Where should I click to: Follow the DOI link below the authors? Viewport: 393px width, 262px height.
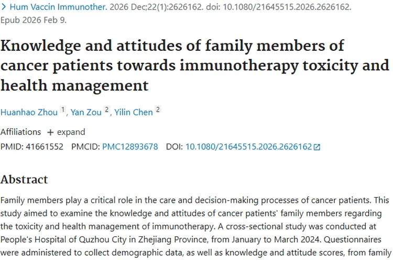248,147
